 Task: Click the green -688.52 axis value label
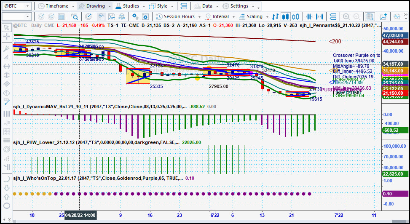(x=395, y=130)
